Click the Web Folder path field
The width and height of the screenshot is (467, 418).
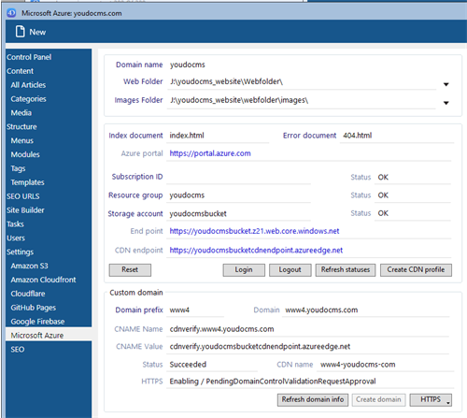(302, 81)
